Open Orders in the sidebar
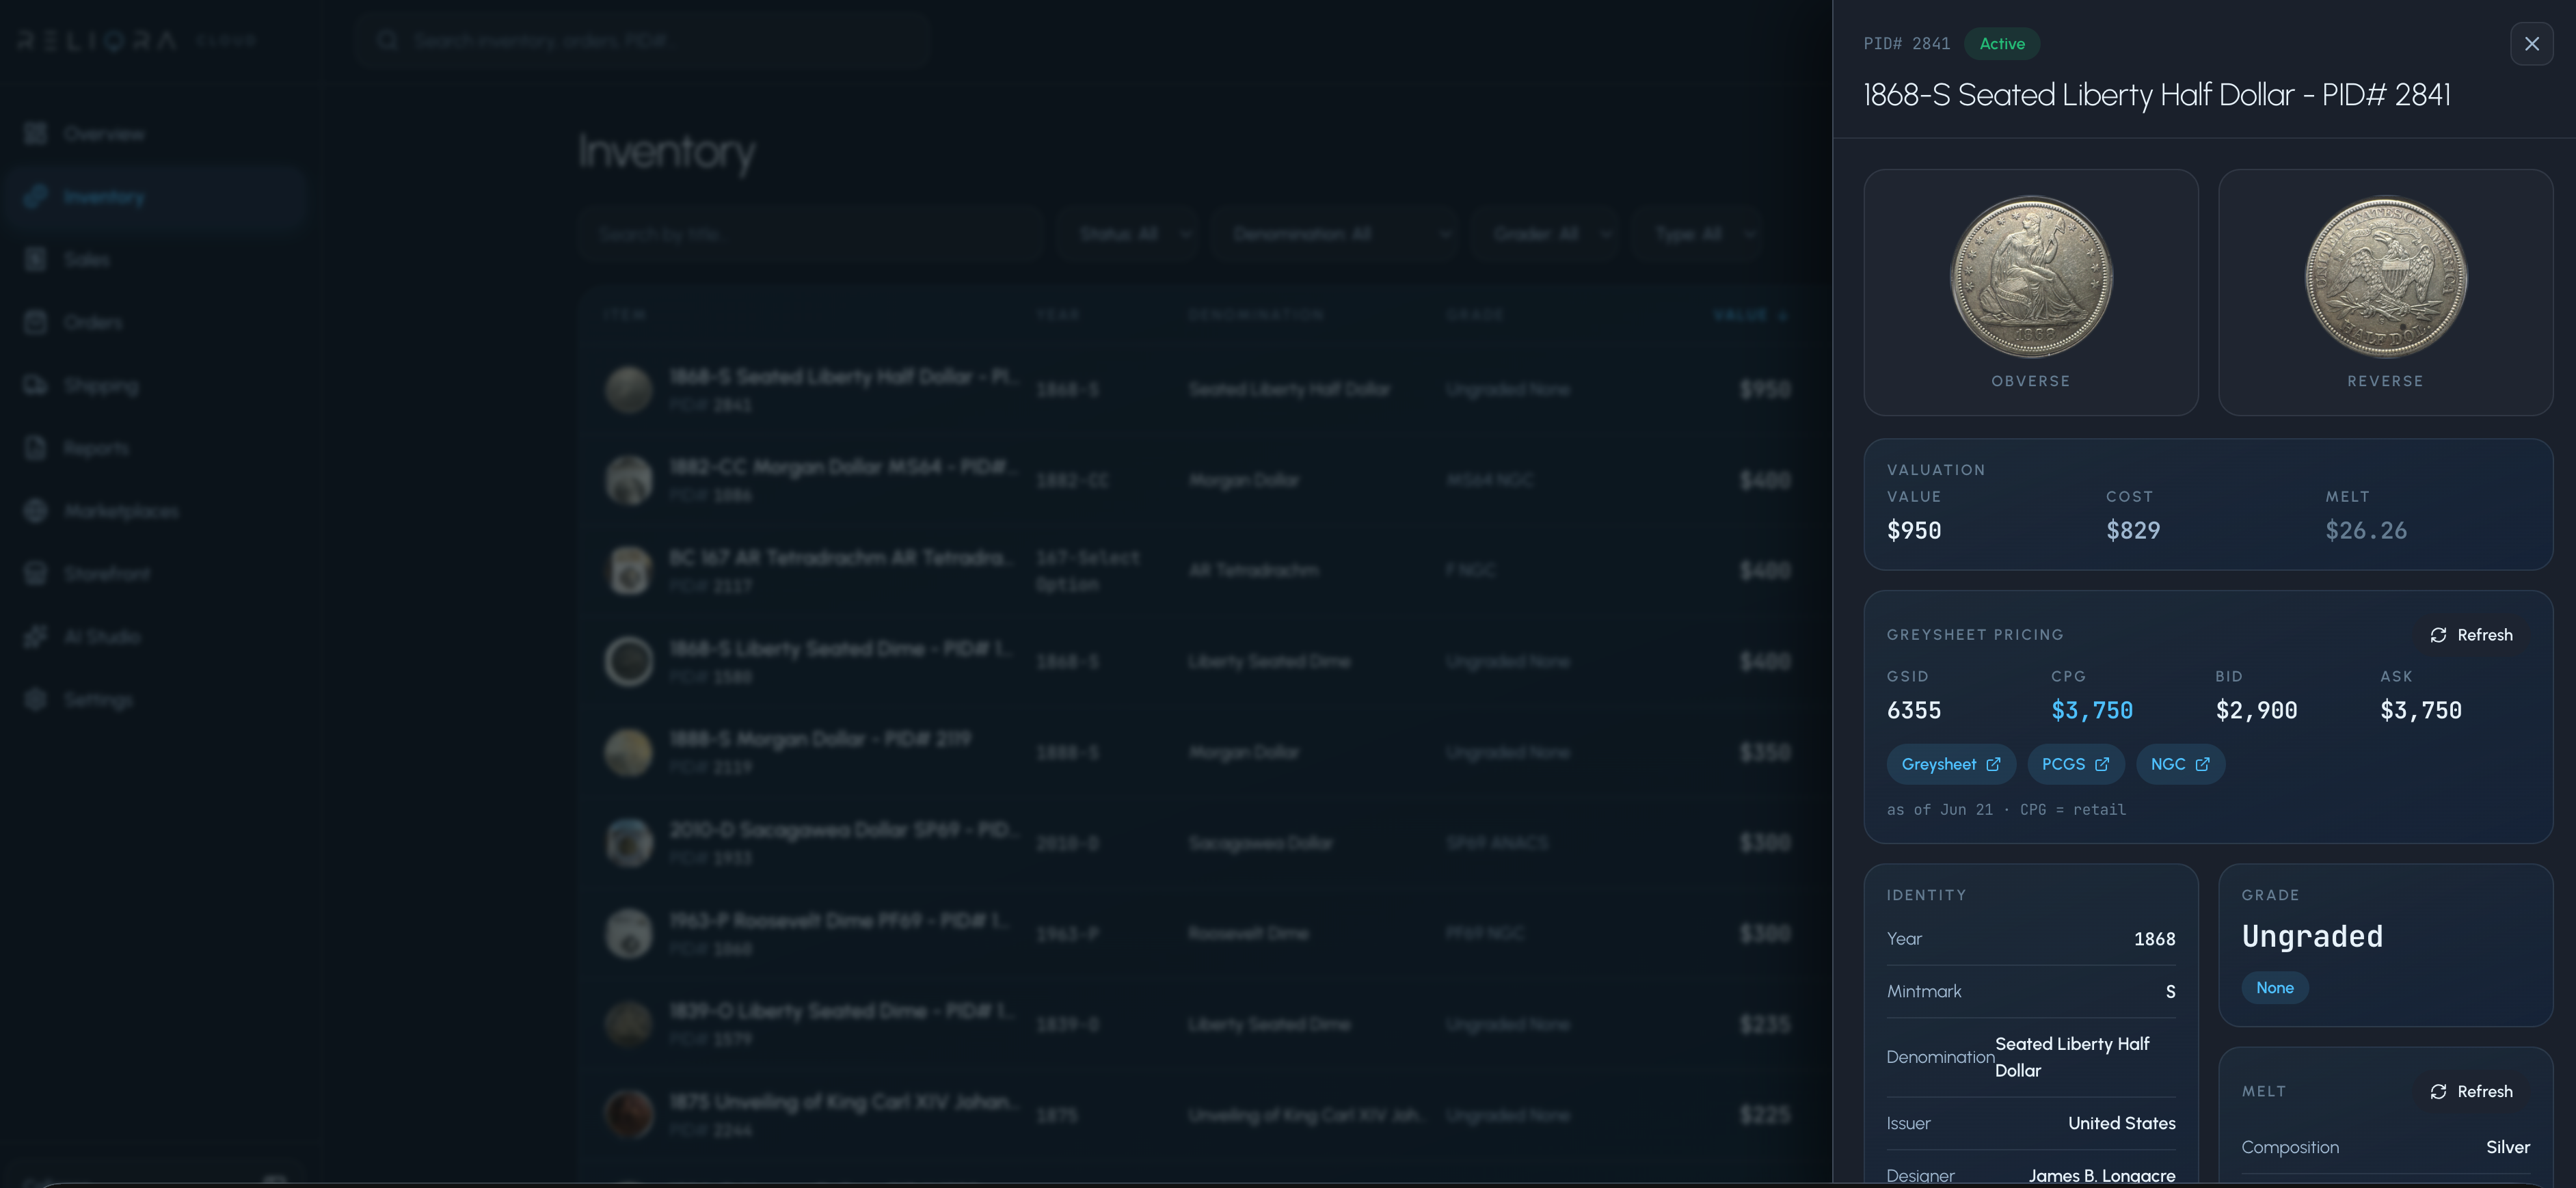The width and height of the screenshot is (2576, 1188). click(x=155, y=322)
